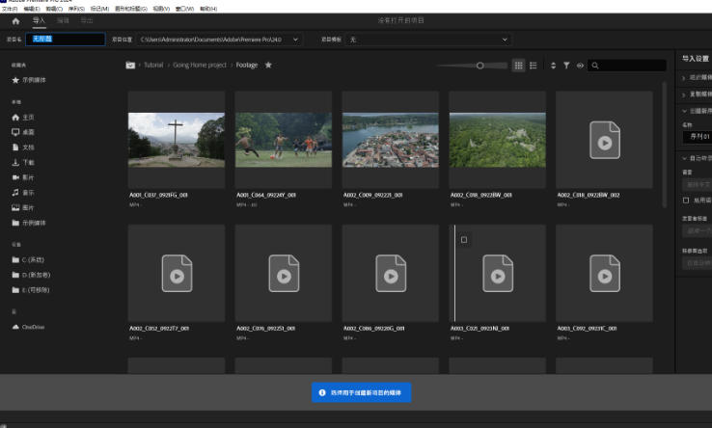The height and width of the screenshot is (428, 712).
Task: Open 主页 home location in sidebar
Action: (x=23, y=117)
